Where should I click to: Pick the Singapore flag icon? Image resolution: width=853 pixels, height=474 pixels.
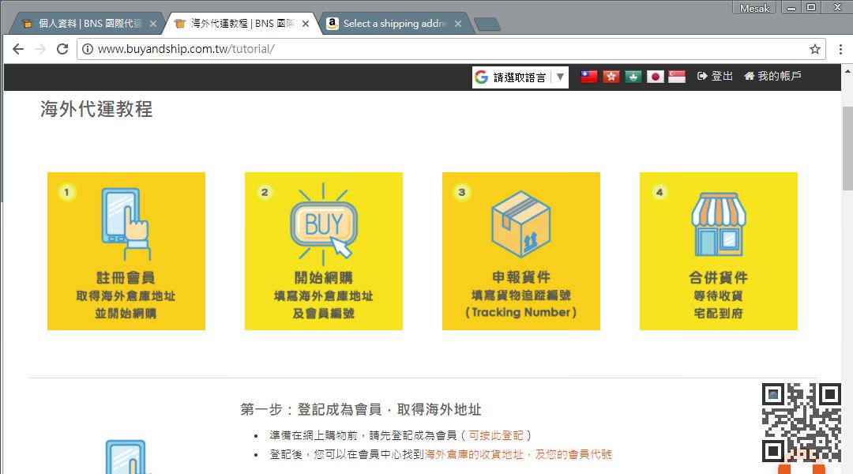(x=677, y=77)
